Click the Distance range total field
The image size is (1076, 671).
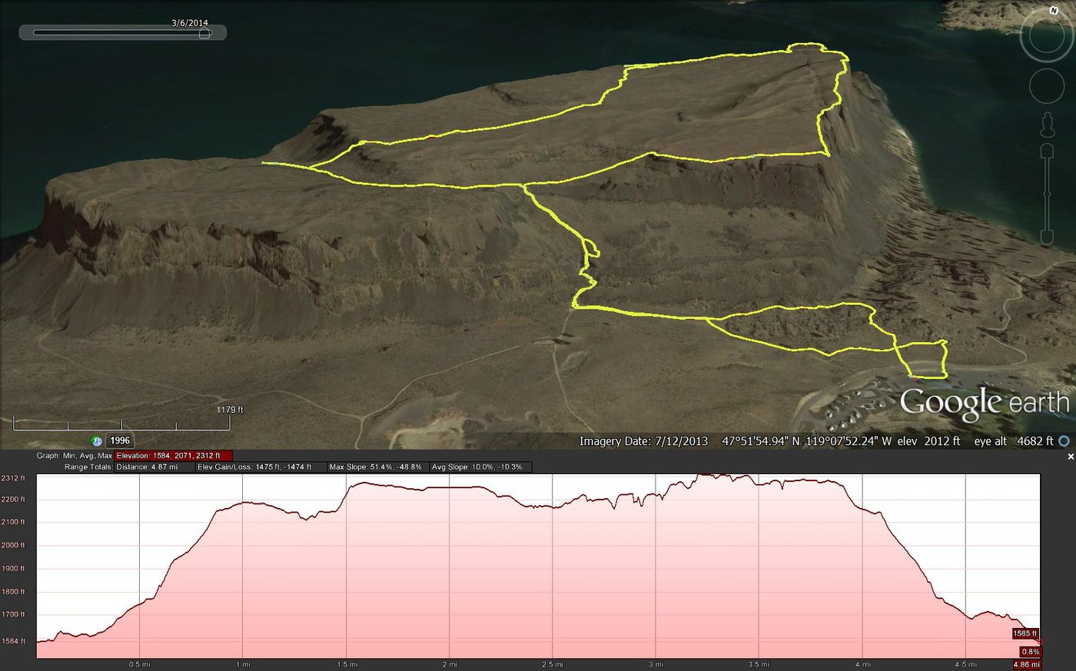(x=154, y=467)
